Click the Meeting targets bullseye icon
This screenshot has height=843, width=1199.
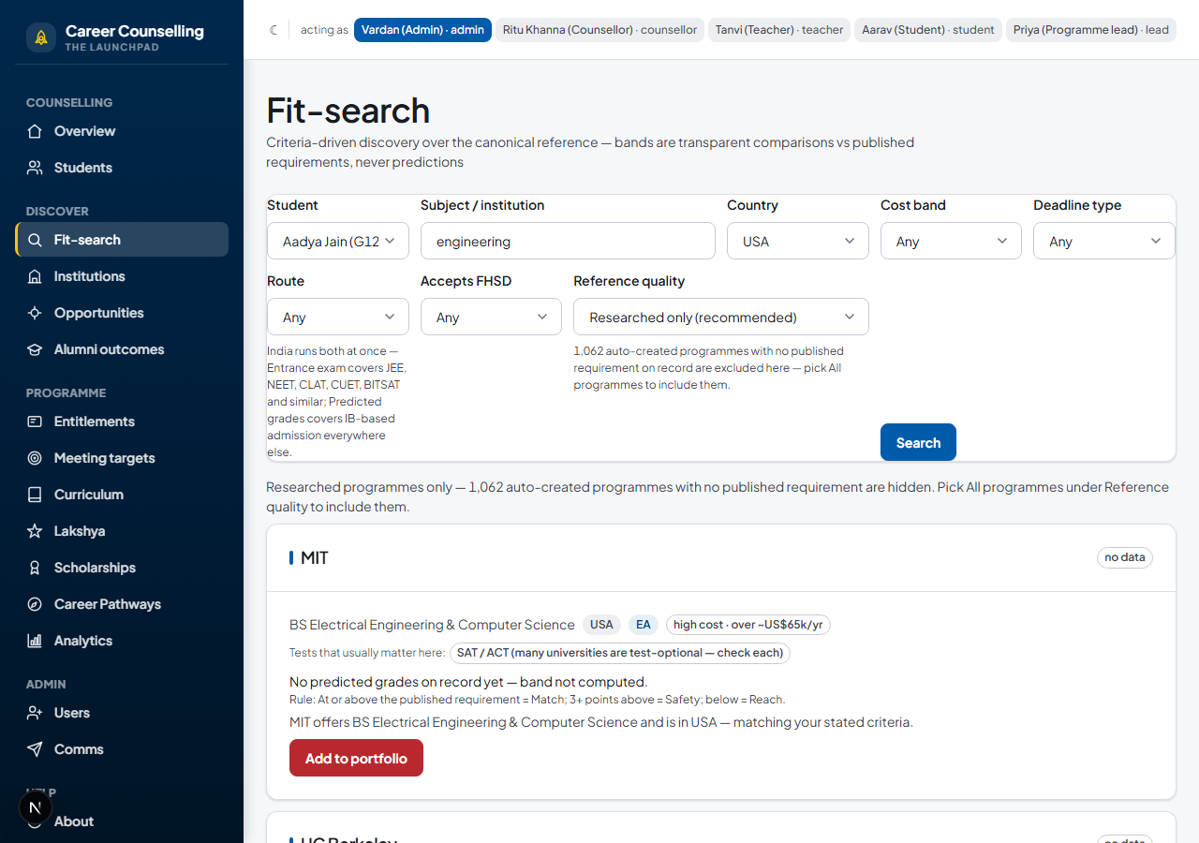coord(35,458)
